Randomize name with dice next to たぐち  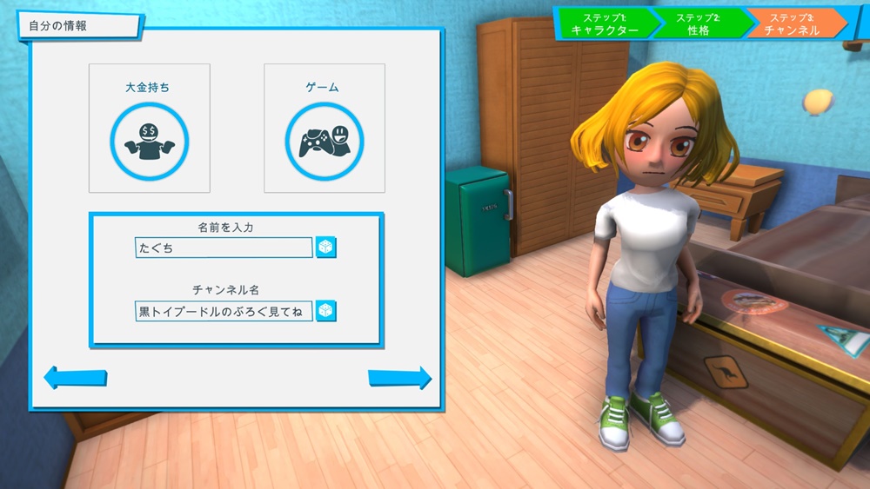pos(325,247)
